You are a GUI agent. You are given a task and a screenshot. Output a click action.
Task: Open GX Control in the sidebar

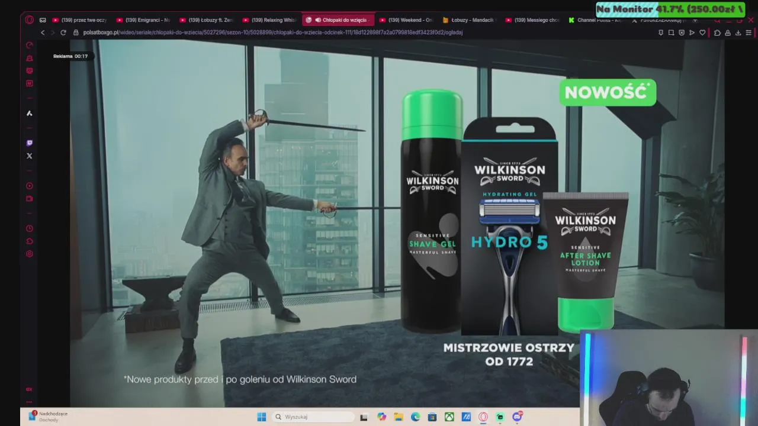coord(29,45)
